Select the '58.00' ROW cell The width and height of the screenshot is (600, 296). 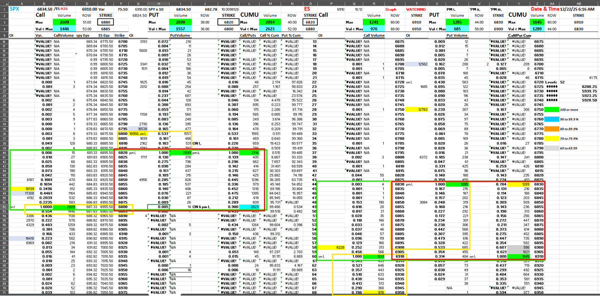479,28
